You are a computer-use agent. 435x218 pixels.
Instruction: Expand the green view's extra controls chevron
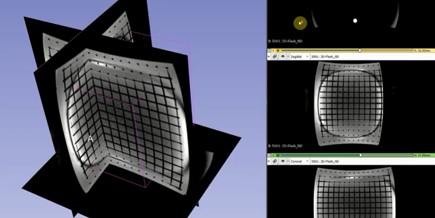point(269,161)
